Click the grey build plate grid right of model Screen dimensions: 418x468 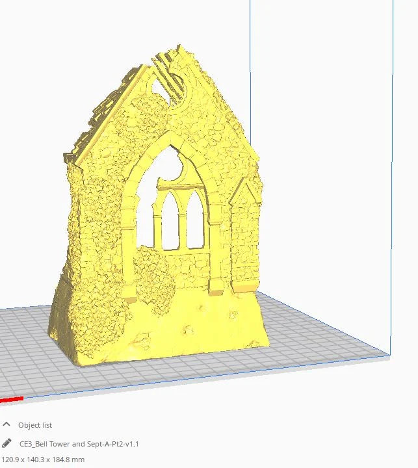pyautogui.click(x=325, y=338)
